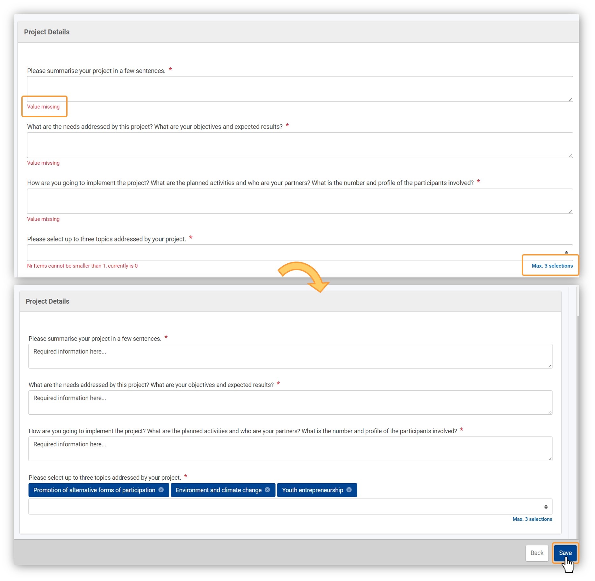The width and height of the screenshot is (595, 581).
Task: Open topics dropdown arrow in lower form
Action: click(x=546, y=506)
